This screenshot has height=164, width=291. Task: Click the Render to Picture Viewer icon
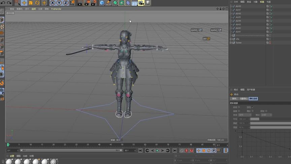[87, 3]
